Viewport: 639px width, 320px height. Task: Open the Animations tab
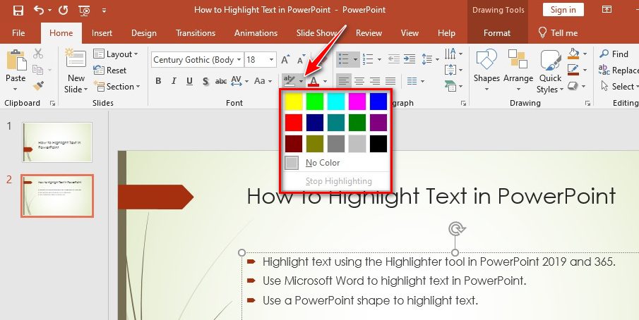coord(256,33)
